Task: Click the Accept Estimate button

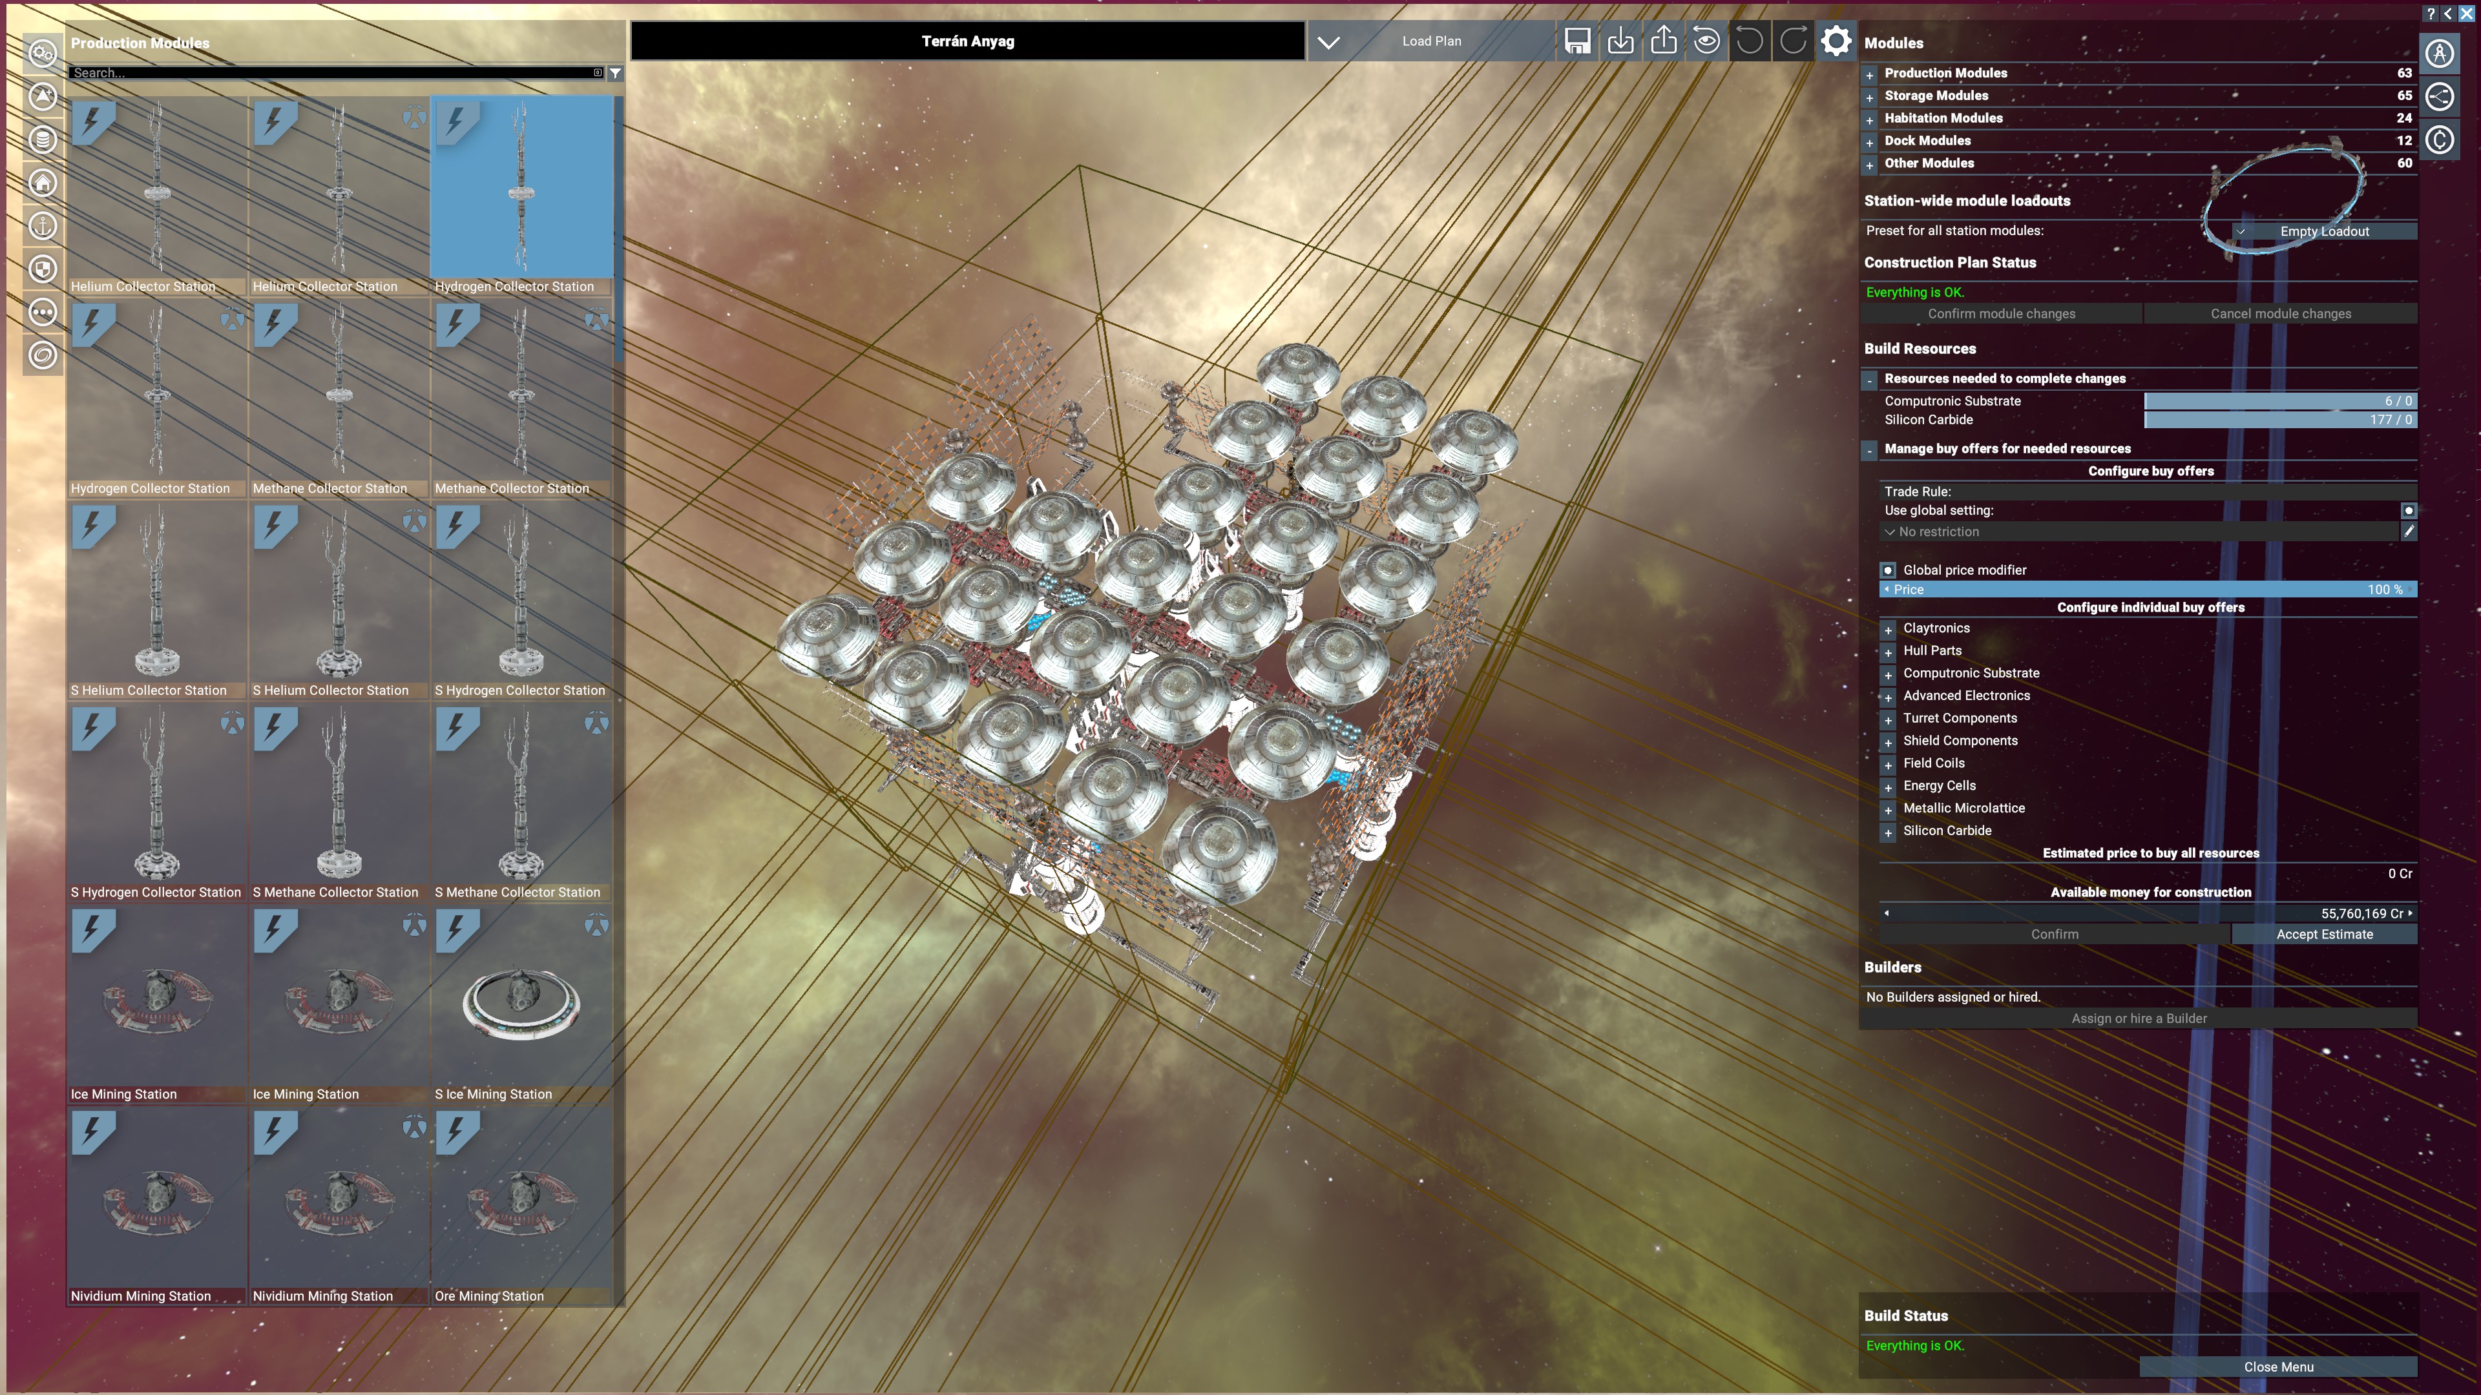Action: (2324, 934)
